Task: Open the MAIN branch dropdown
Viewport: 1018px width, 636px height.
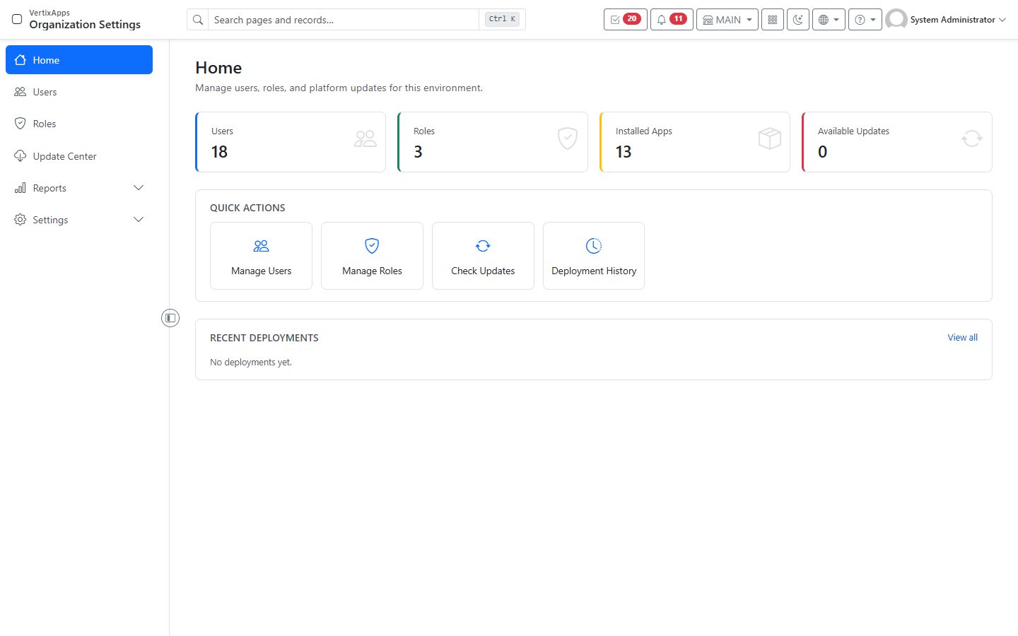Action: [727, 20]
